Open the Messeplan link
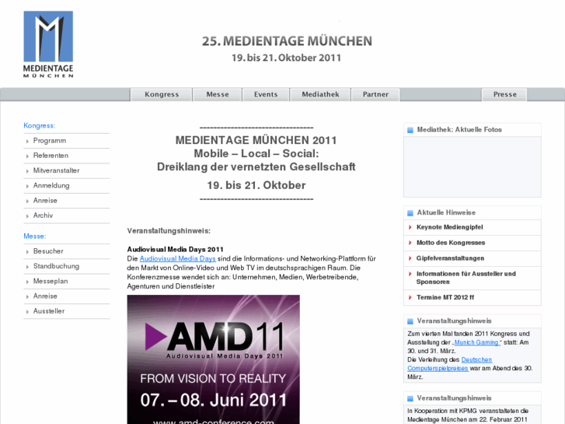The image size is (565, 424). tap(51, 281)
